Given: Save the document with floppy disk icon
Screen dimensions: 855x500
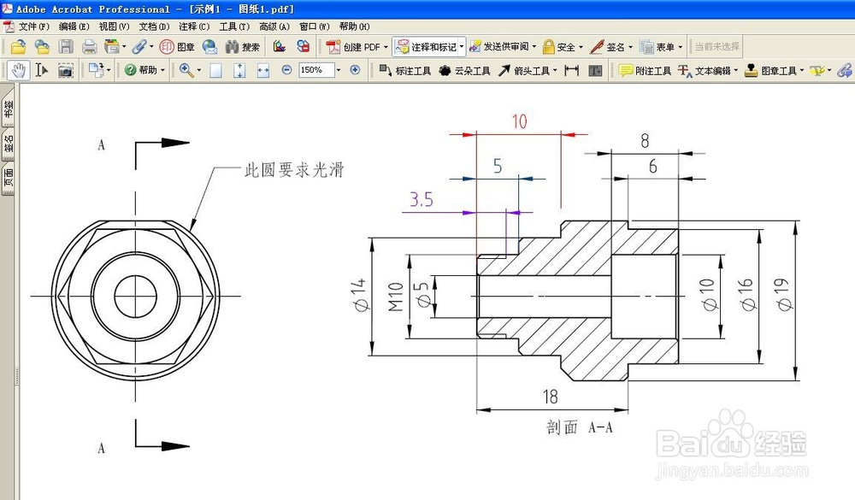Looking at the screenshot, I should pos(66,47).
